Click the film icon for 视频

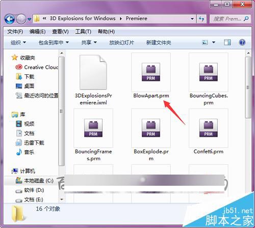coord(19,124)
